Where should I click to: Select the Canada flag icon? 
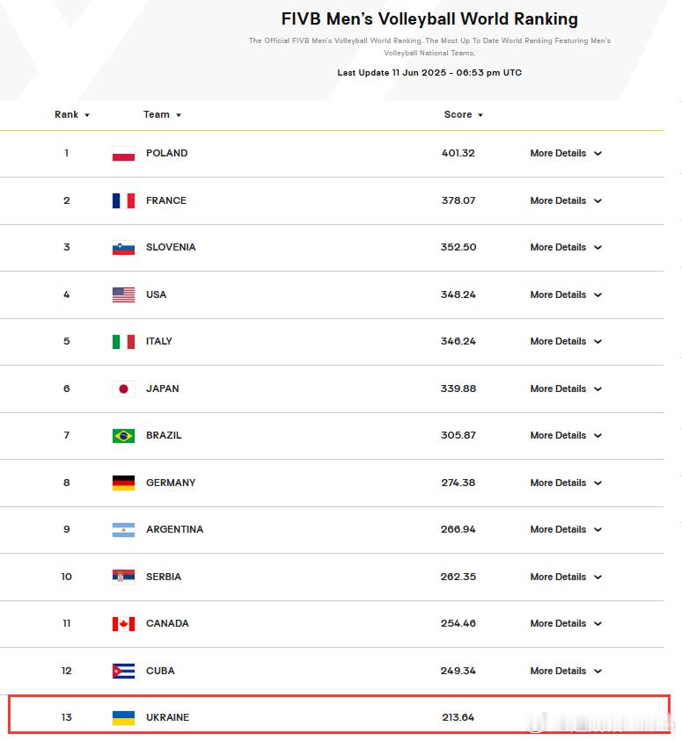point(123,624)
